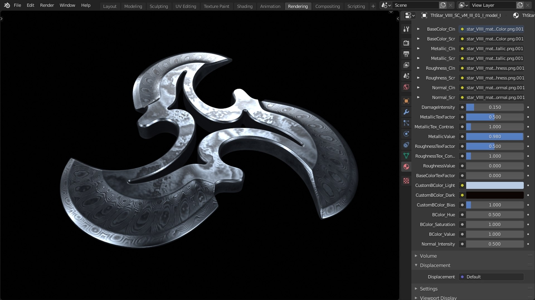The width and height of the screenshot is (535, 300).
Task: Collapse the Displacement panel
Action: pyautogui.click(x=435, y=265)
